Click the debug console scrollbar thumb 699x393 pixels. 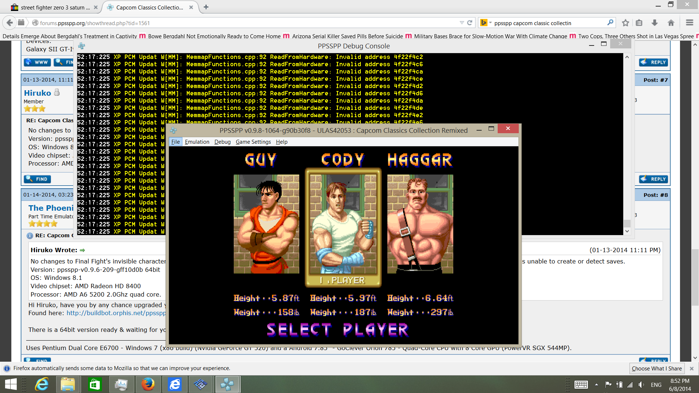coord(627,223)
